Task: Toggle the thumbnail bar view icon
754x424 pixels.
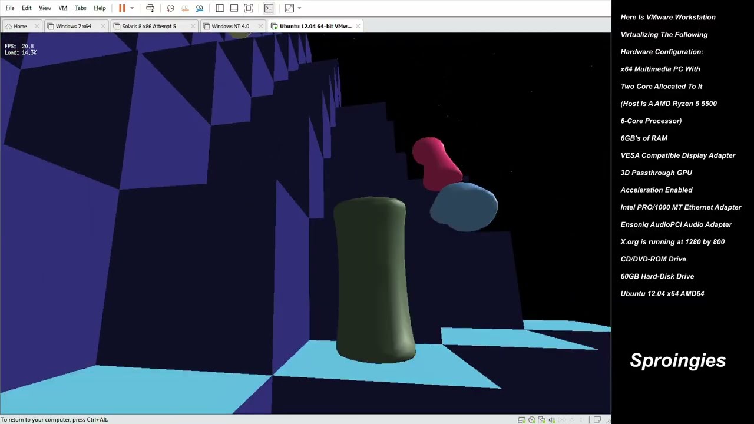Action: pyautogui.click(x=234, y=8)
